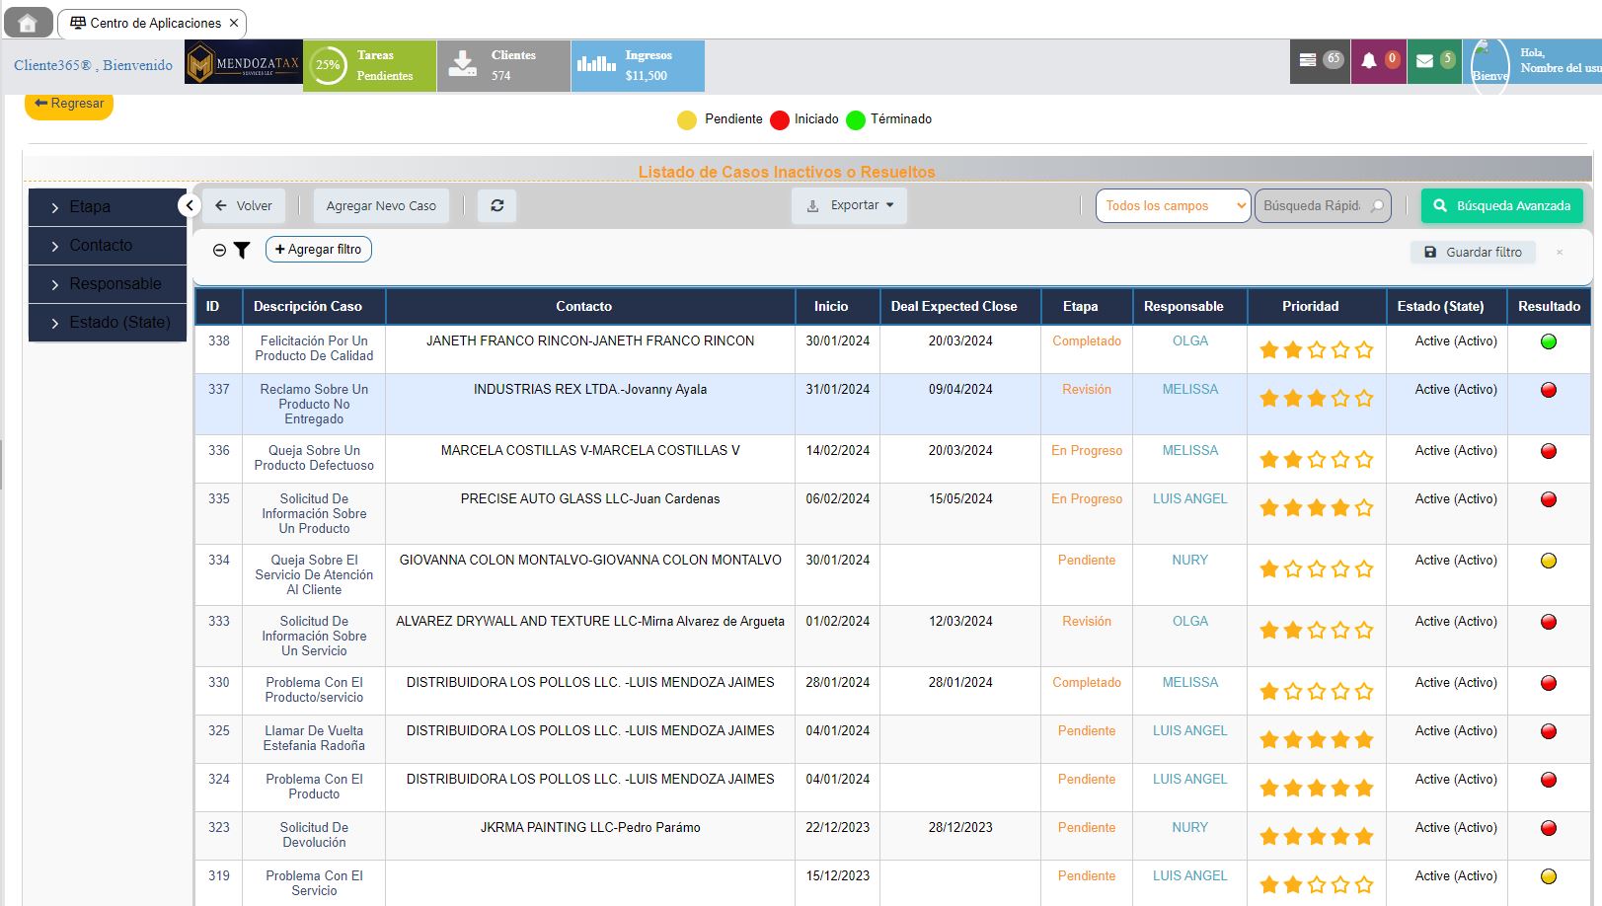Open the user profile avatar
Screen dimensions: 1602x906
pos(1489,66)
